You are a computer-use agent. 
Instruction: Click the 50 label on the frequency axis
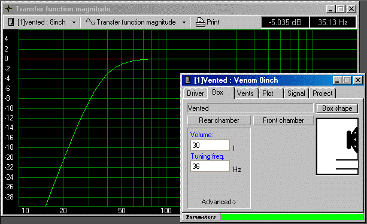122,211
